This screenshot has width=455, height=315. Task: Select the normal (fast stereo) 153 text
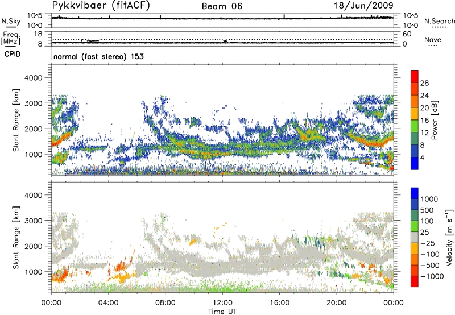pos(98,56)
